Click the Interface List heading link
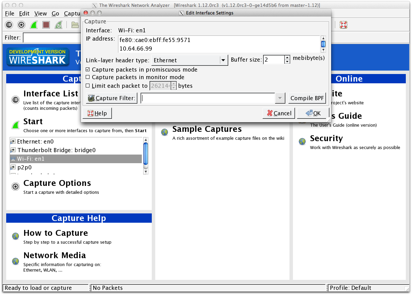Image resolution: width=412 pixels, height=295 pixels. [x=51, y=94]
